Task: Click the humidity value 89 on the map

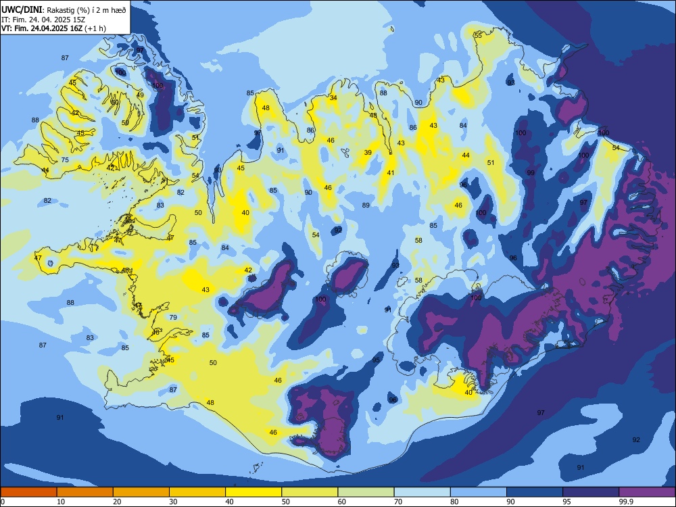Action: point(366,206)
